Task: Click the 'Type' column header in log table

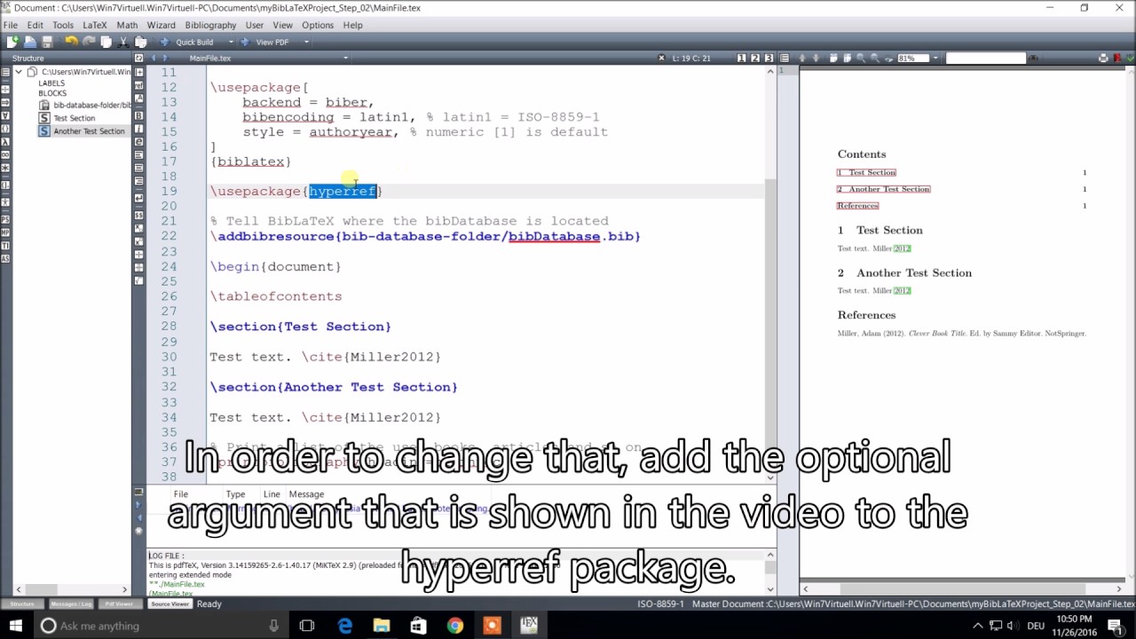Action: 235,494
